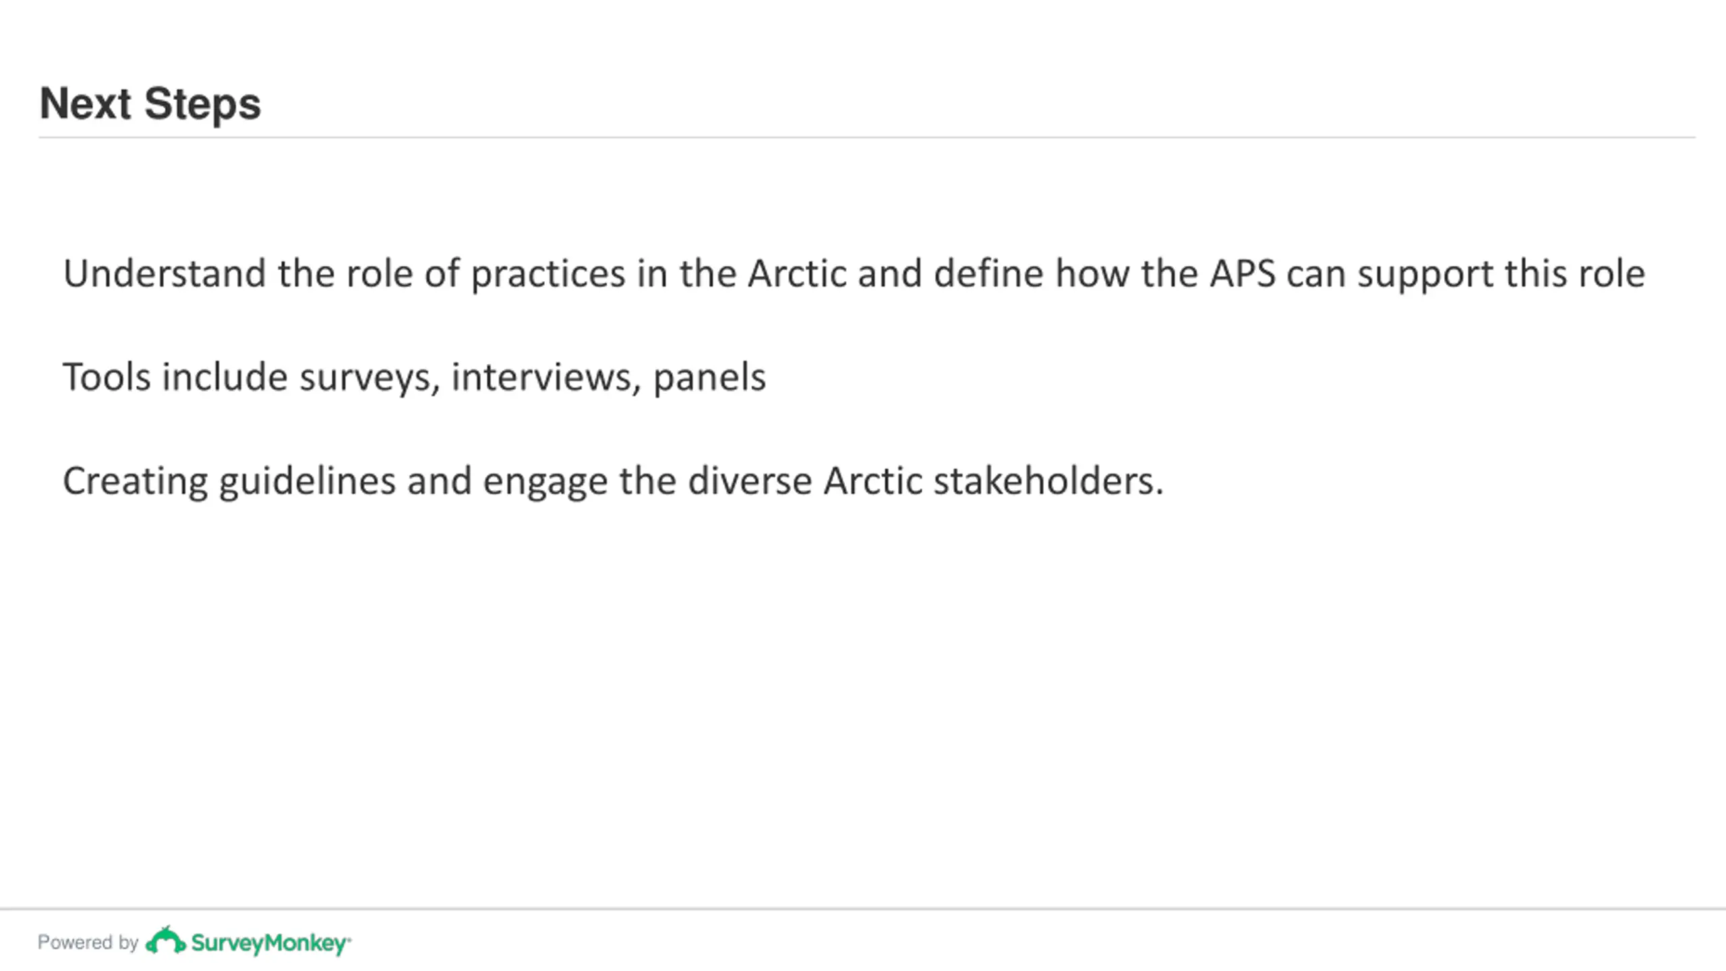The height and width of the screenshot is (971, 1726).
Task: Click the word "practices" in first line
Action: (x=548, y=275)
